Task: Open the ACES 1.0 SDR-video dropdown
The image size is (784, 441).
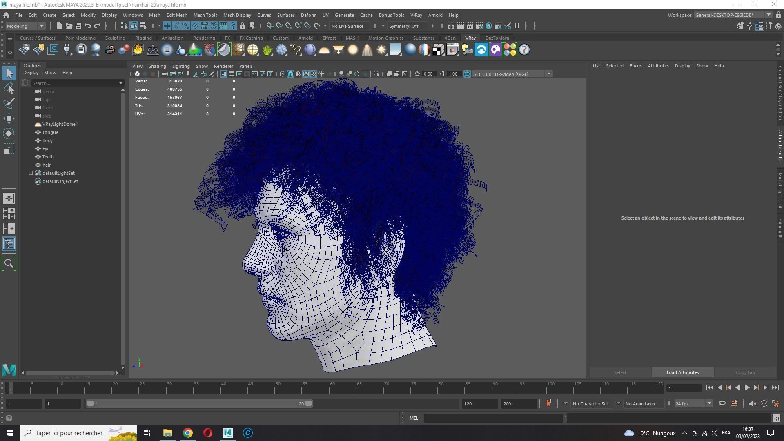Action: click(512, 74)
